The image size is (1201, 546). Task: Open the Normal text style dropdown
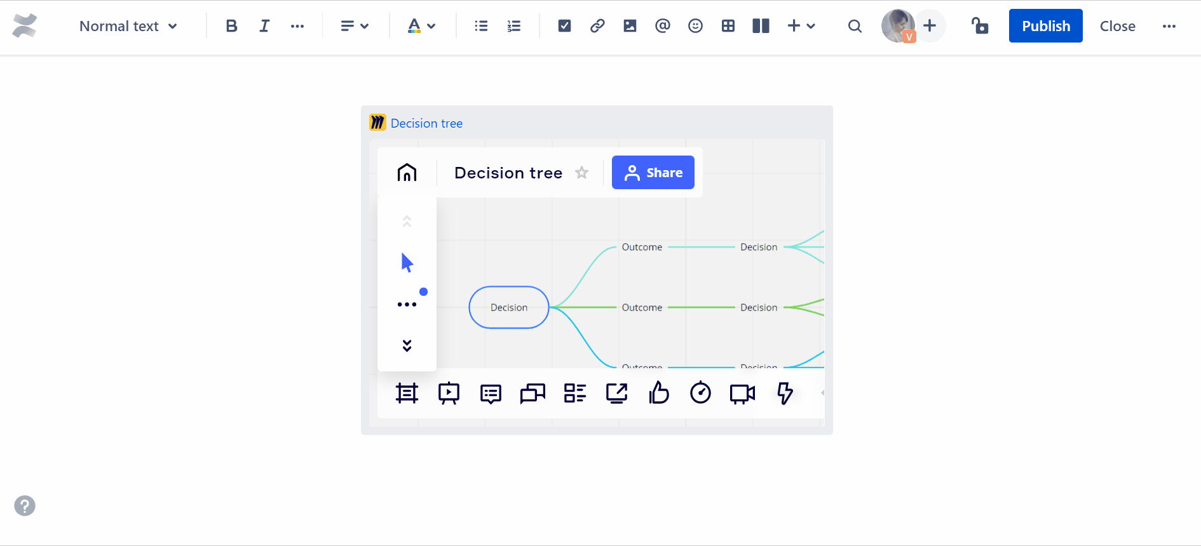coord(128,26)
